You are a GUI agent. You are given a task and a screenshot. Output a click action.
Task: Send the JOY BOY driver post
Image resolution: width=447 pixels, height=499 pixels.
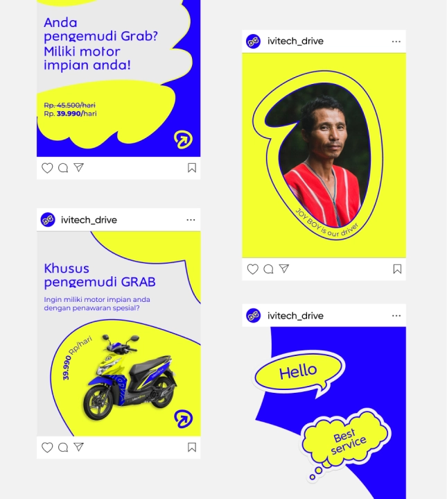[284, 269]
